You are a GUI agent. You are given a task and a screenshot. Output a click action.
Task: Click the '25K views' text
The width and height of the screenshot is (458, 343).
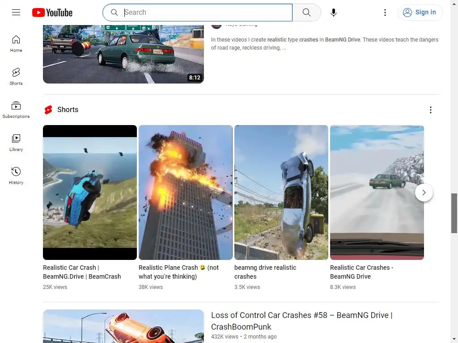point(55,287)
